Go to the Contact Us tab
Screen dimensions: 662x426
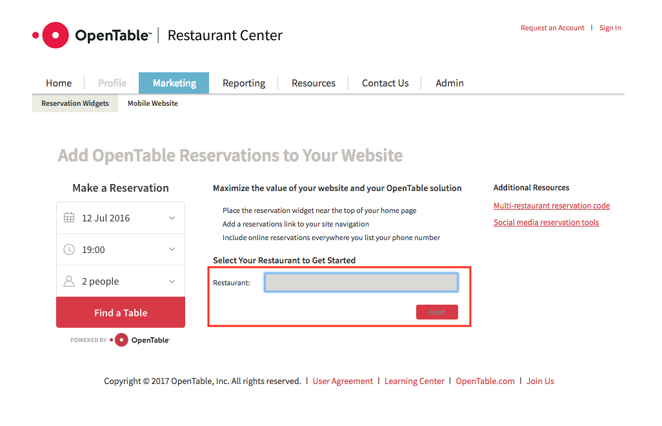point(385,83)
